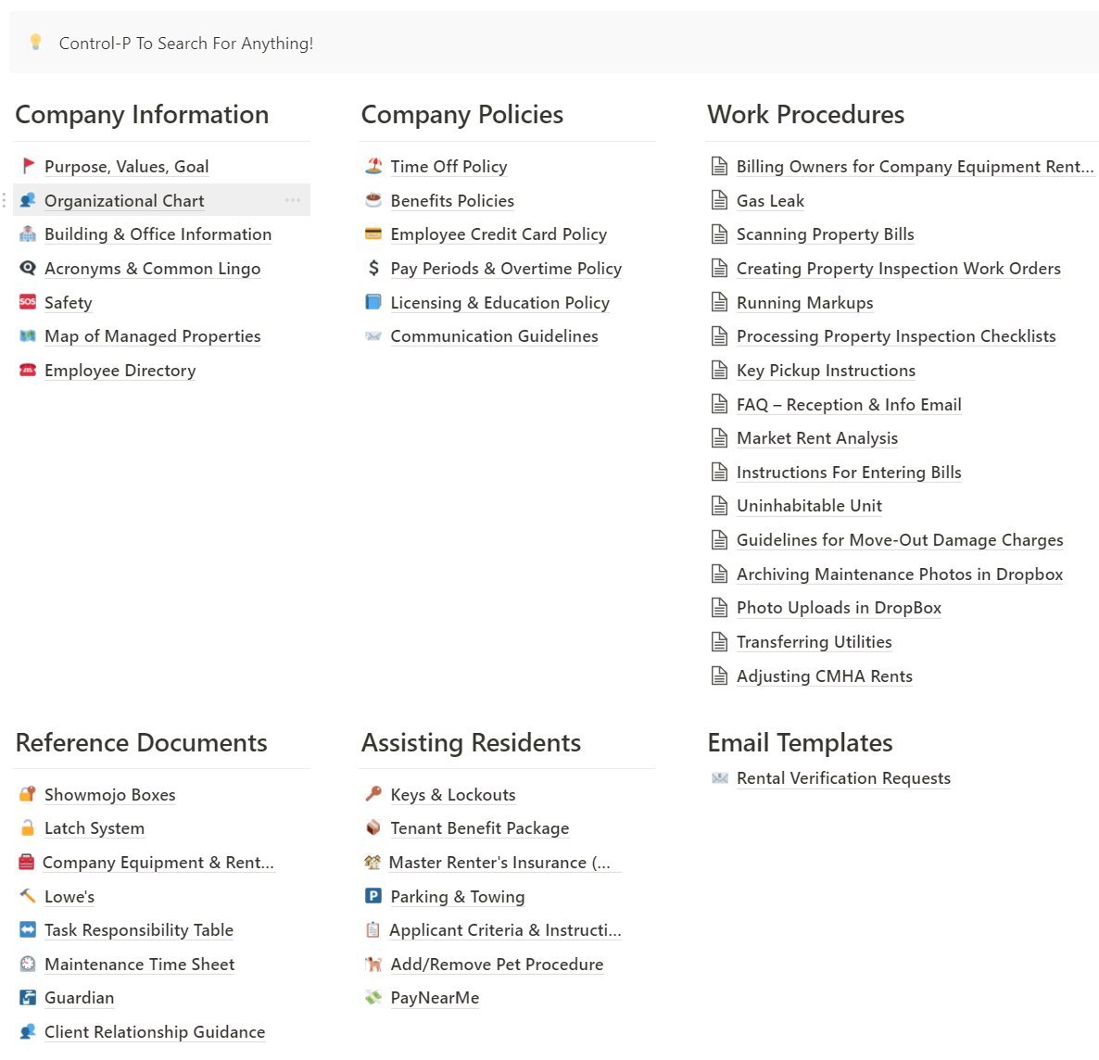This screenshot has height=1060, width=1099.
Task: Open Key Pickup Instructions
Action: tap(826, 370)
